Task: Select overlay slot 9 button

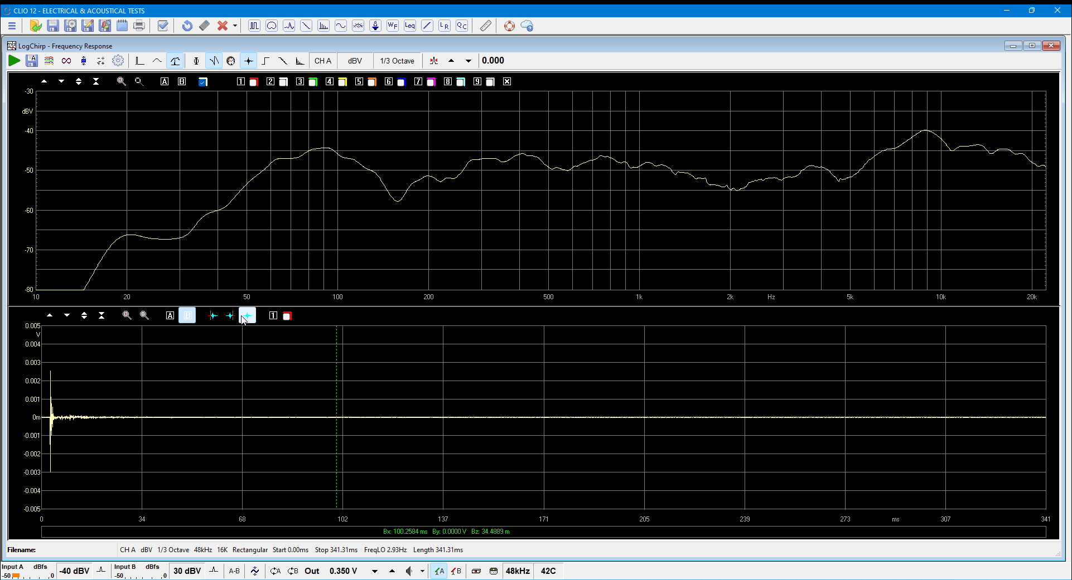Action: [x=477, y=81]
